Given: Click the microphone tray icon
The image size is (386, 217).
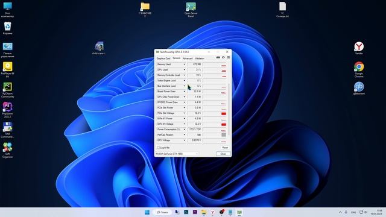Looking at the screenshot, I should pos(346,212).
